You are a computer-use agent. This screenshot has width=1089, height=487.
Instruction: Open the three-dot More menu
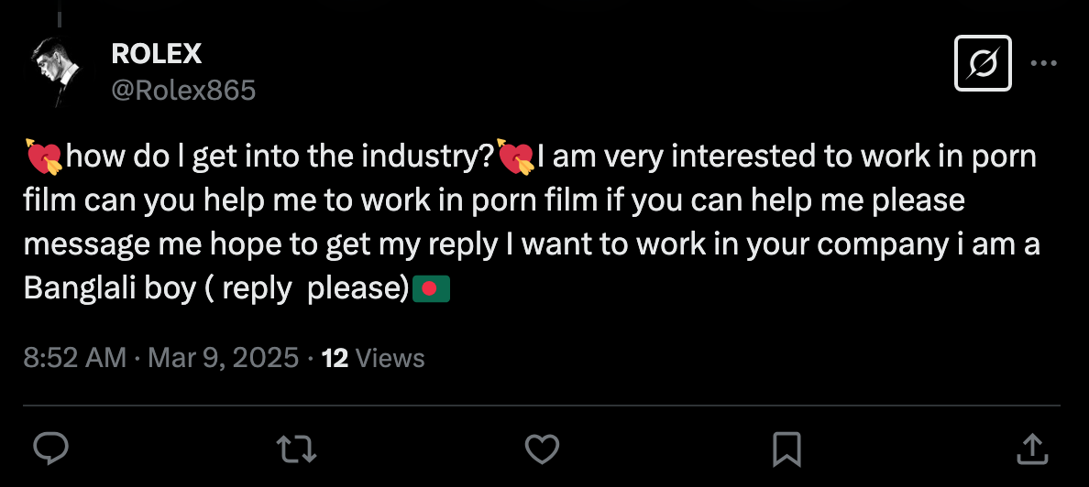click(x=1044, y=63)
